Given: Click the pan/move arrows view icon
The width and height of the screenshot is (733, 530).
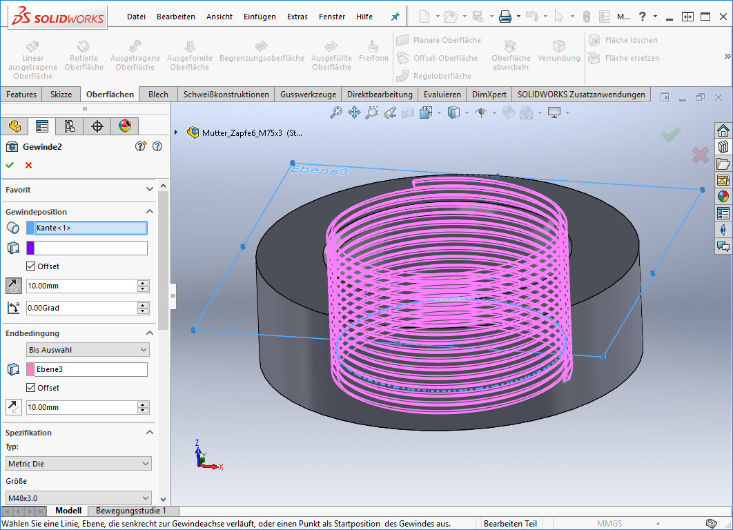Looking at the screenshot, I should pyautogui.click(x=354, y=112).
